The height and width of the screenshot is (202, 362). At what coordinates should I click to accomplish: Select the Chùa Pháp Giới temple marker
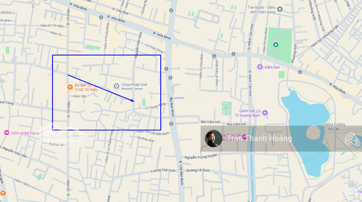[x=117, y=86]
